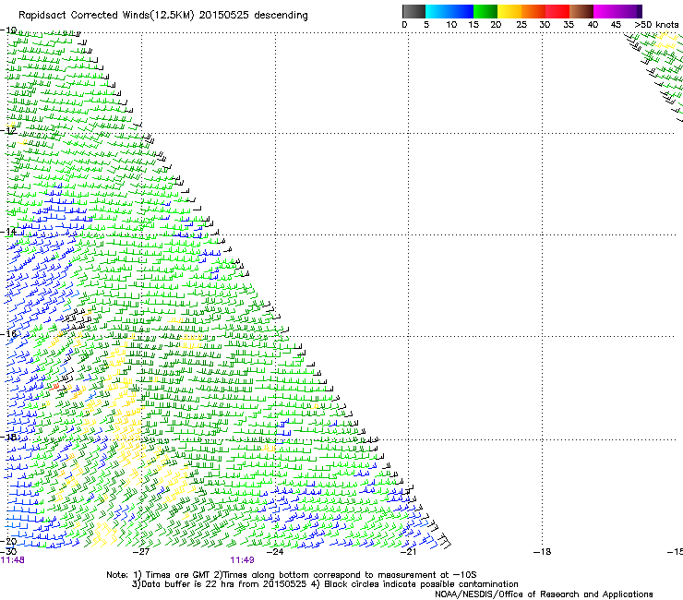The image size is (683, 600).
Task: Click the 'Data buffer is 22 hrs' note line
Action: click(325, 584)
